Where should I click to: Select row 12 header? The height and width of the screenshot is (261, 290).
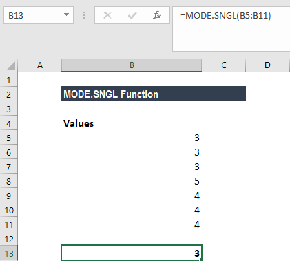[9, 239]
